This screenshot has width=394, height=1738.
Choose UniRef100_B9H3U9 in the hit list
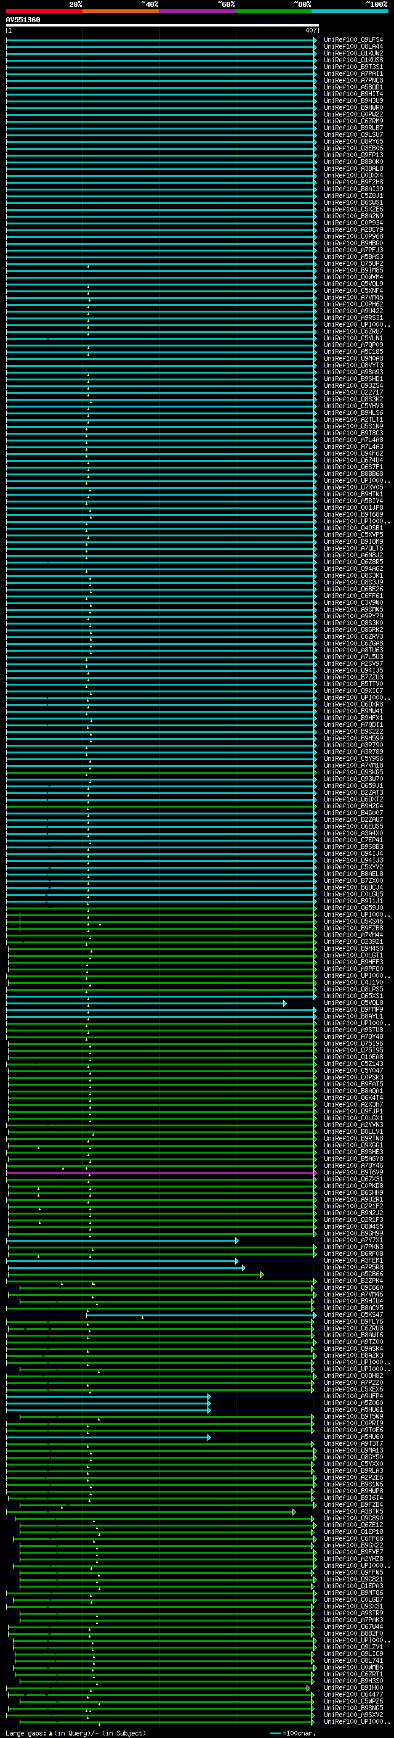coord(353,100)
